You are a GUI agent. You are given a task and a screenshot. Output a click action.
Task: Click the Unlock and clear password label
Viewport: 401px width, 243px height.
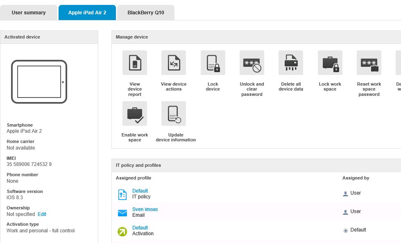tap(252, 89)
